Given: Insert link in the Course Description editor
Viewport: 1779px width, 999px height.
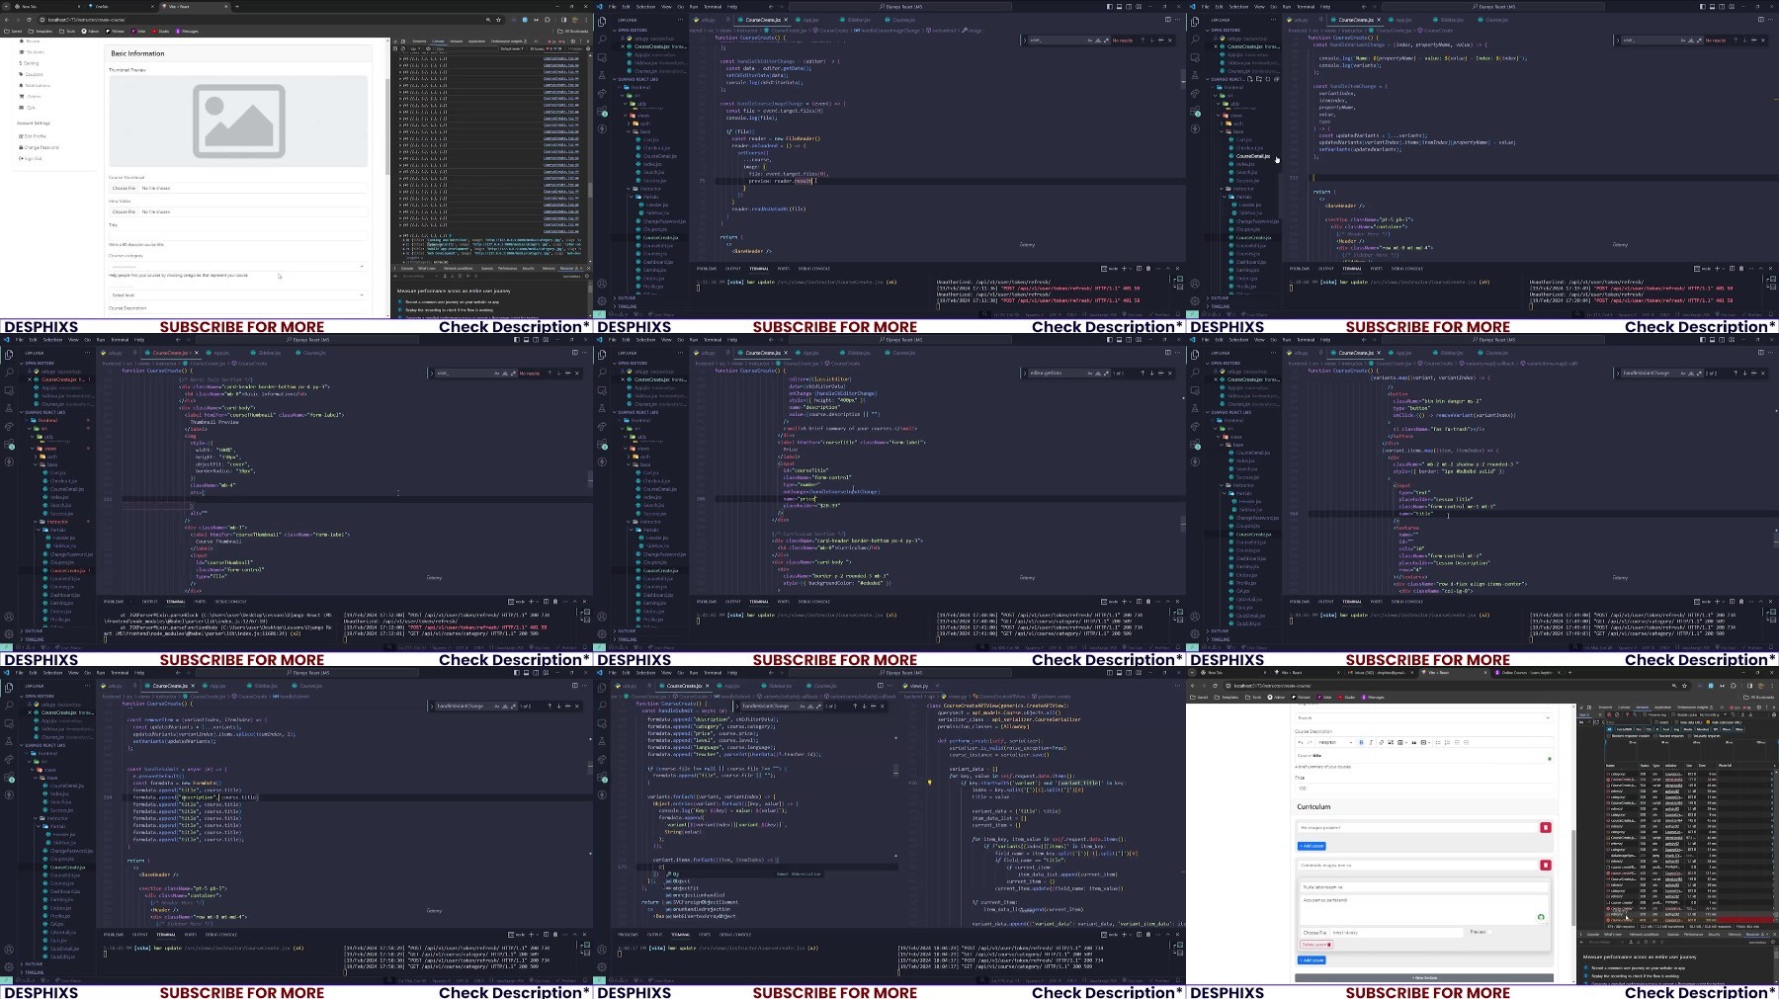Looking at the screenshot, I should click(1381, 742).
